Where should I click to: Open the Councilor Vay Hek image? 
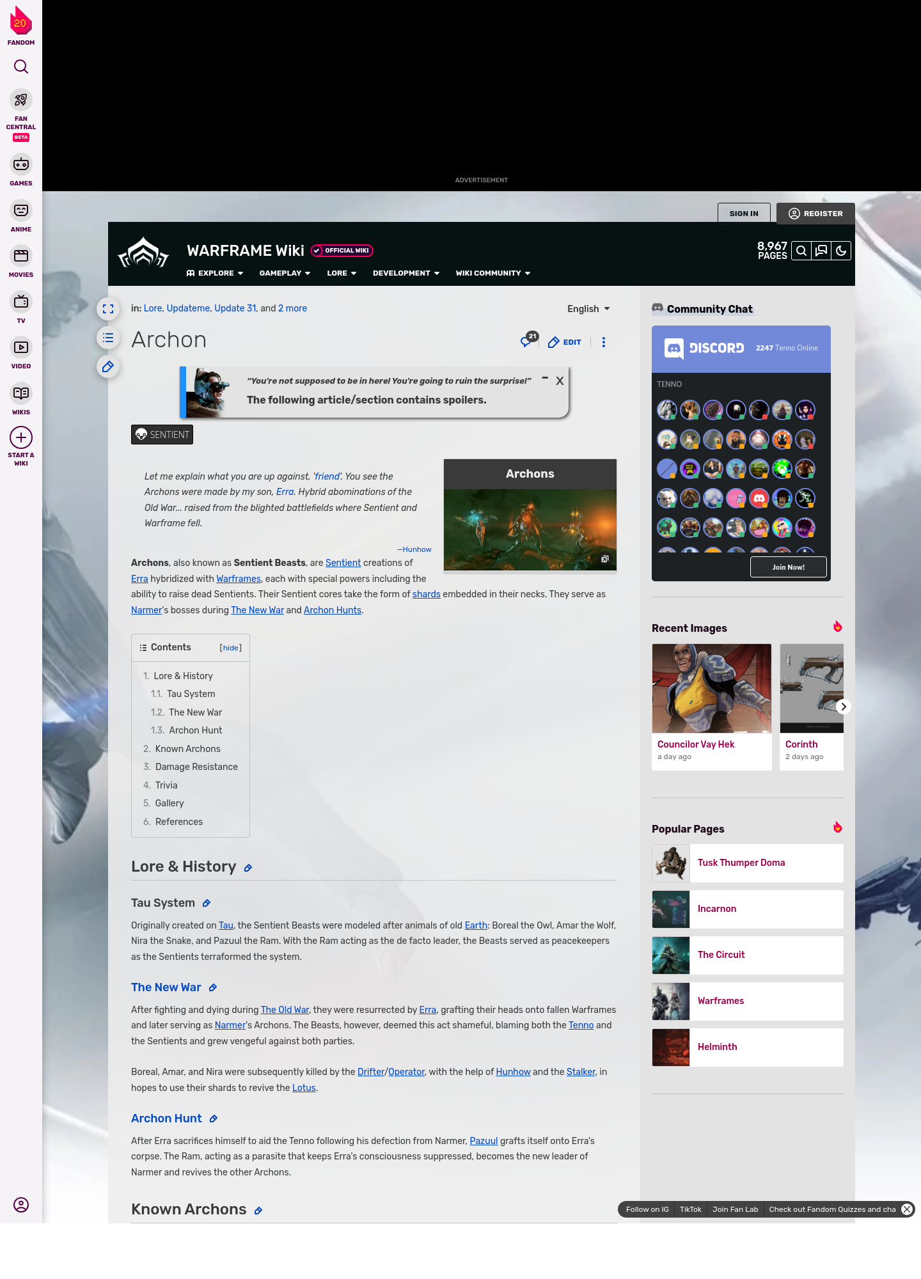point(712,689)
